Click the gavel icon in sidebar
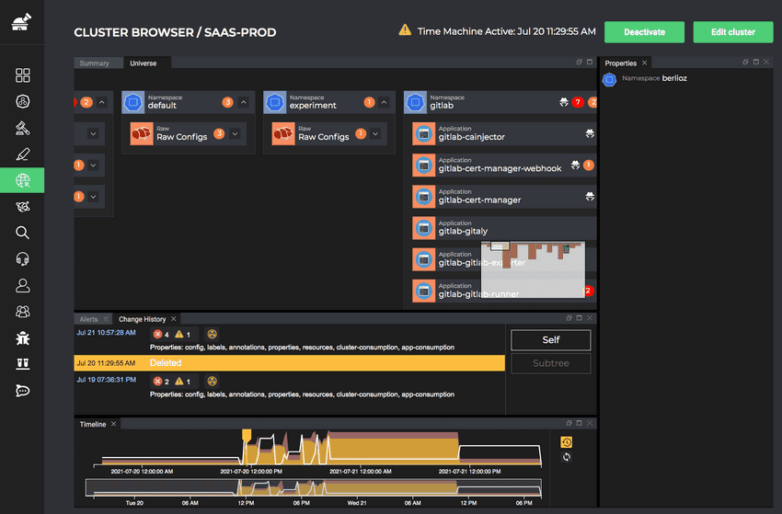This screenshot has height=514, width=782. tap(23, 128)
